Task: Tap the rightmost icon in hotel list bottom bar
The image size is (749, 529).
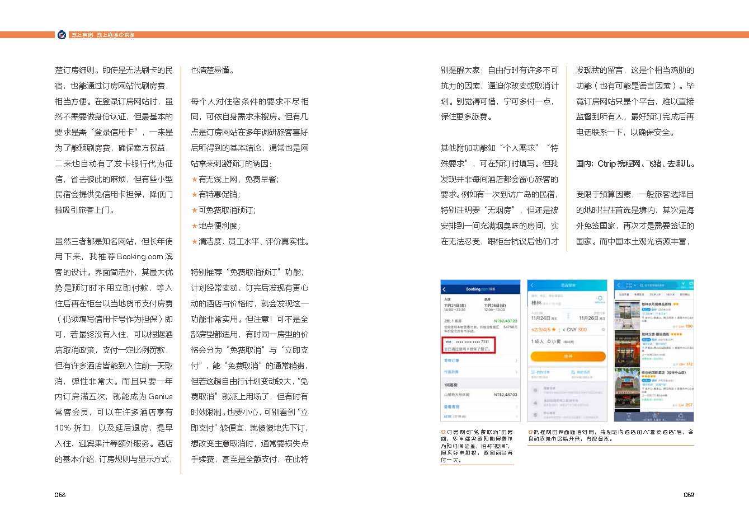Action: [x=681, y=416]
